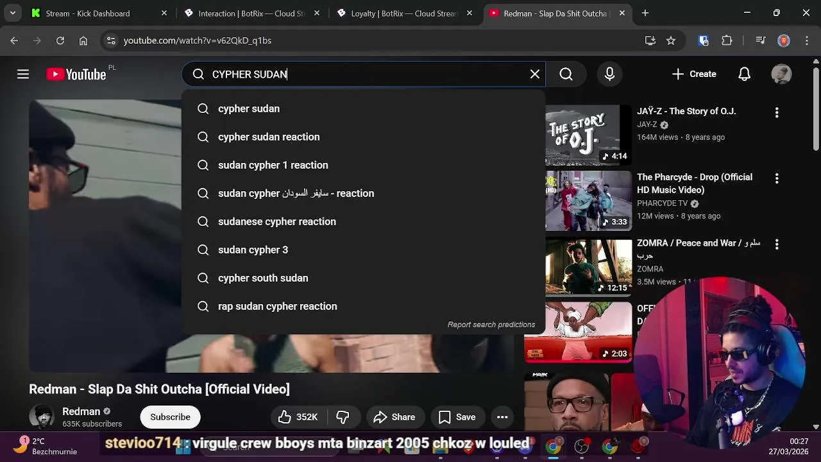
Task: Switch to Interaction BotRix tab
Action: click(251, 13)
